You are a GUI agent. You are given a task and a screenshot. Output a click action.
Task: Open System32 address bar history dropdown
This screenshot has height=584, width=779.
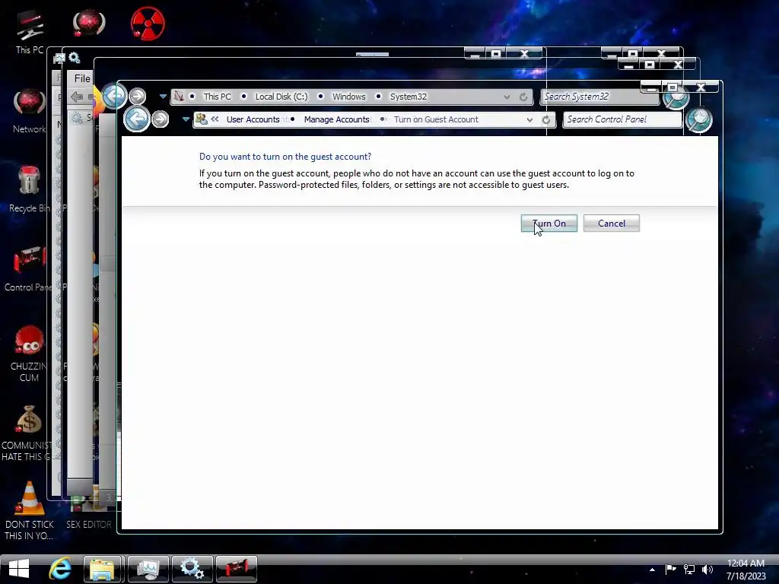[x=507, y=97]
